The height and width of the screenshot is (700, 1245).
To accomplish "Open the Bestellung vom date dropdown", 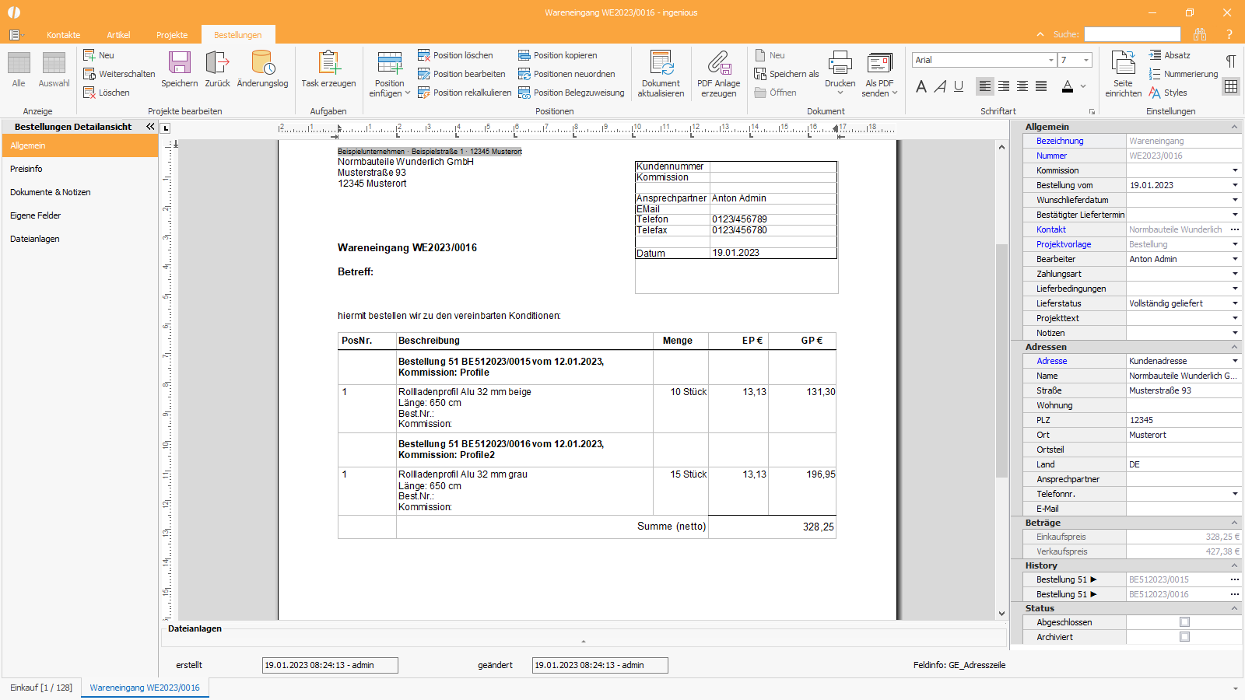I will 1235,185.
